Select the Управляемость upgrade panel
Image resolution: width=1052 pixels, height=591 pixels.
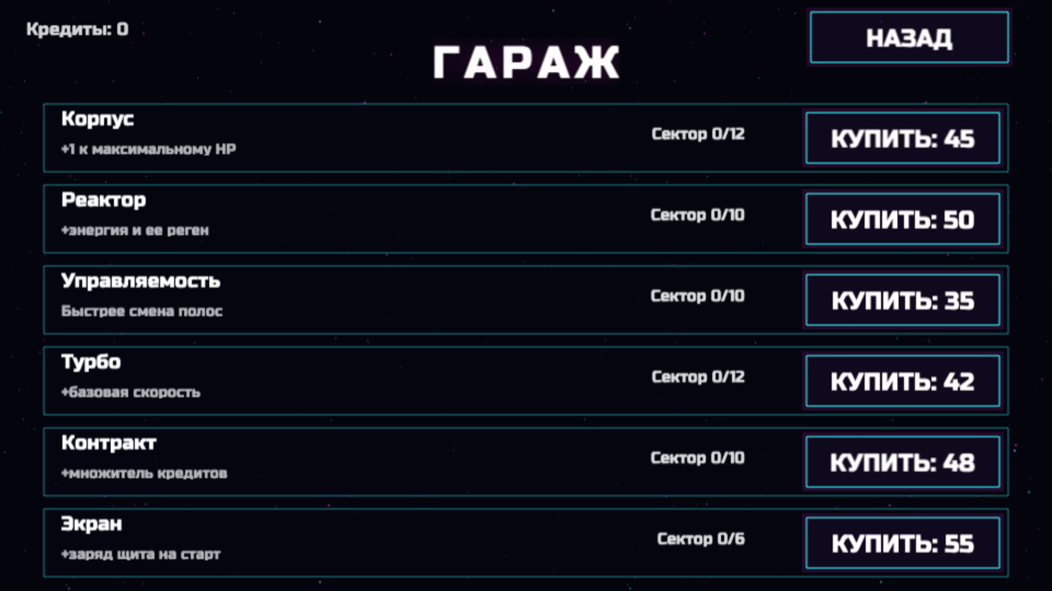click(384, 298)
